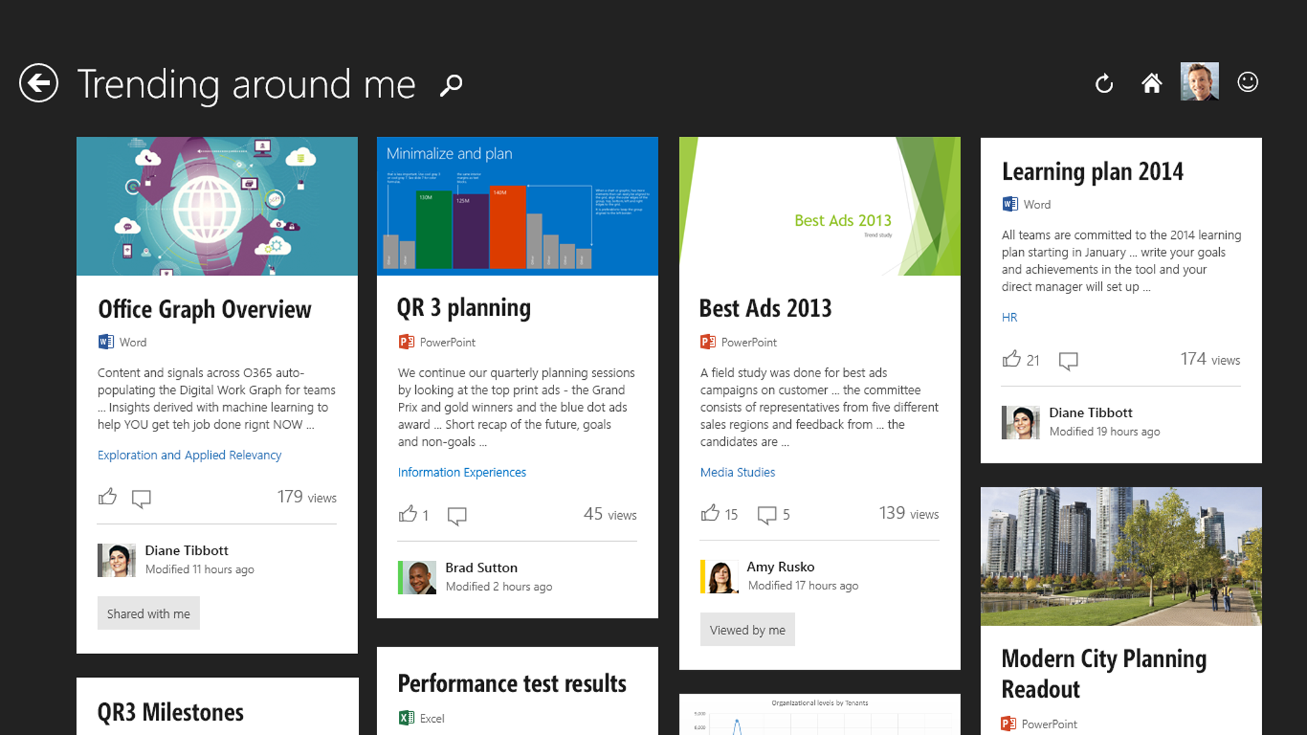This screenshot has height=735, width=1307.
Task: Open comments on Best Ads 2013
Action: 767,515
